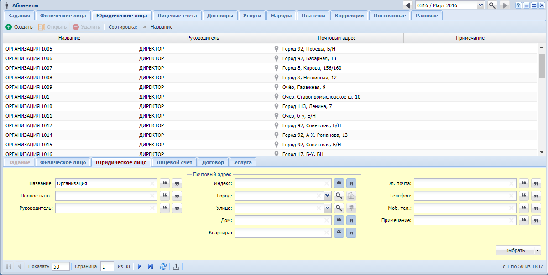Toggle closing-quote match for Телефон field
The height and width of the screenshot is (275, 548).
(x=536, y=196)
